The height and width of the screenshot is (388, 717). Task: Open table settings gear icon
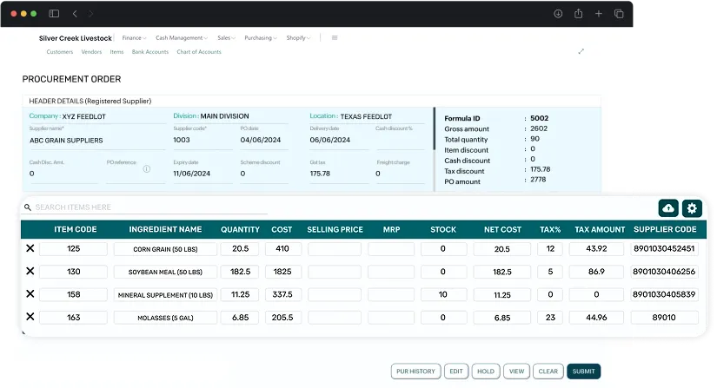[692, 208]
